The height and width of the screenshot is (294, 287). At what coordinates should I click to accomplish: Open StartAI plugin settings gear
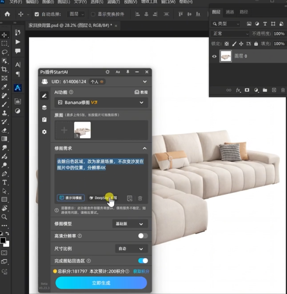pos(45,132)
